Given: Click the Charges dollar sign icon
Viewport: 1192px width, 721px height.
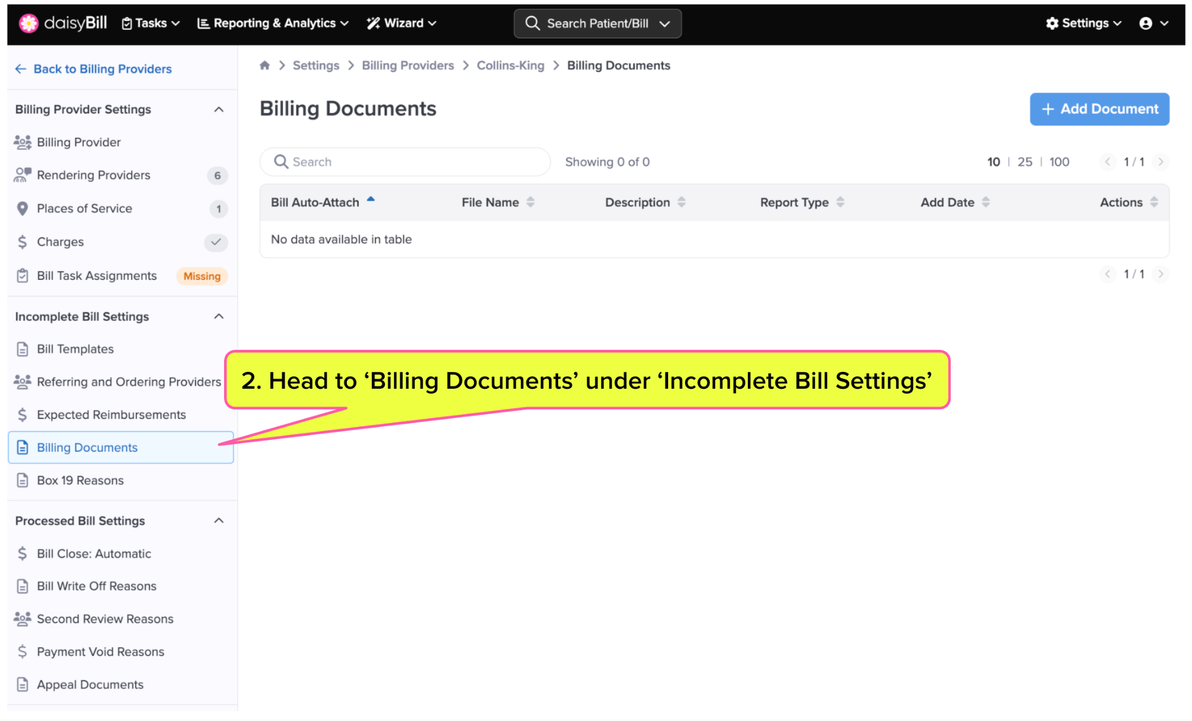Looking at the screenshot, I should (x=22, y=241).
